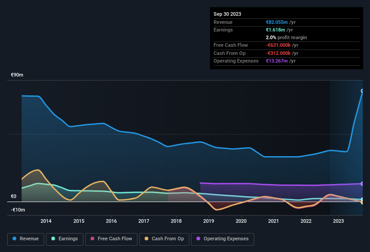Select the 2017 x-axis label
Image resolution: width=370 pixels, height=252 pixels.
click(x=144, y=221)
